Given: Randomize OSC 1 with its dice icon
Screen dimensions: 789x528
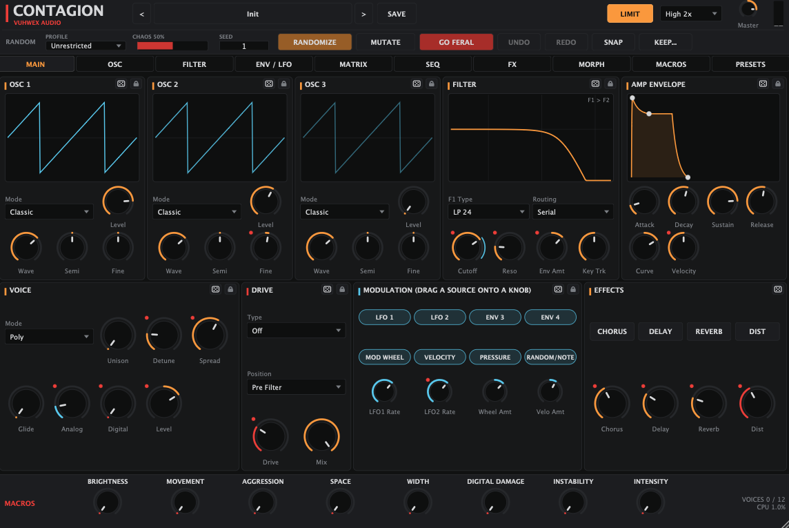Looking at the screenshot, I should coord(121,84).
